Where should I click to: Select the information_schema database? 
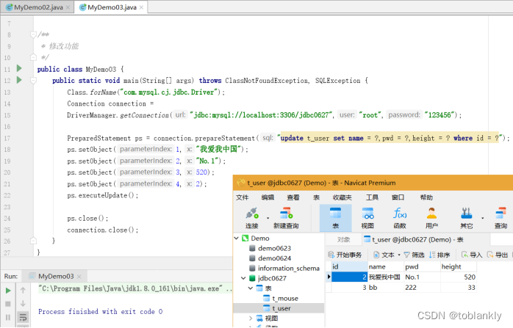coord(289,269)
